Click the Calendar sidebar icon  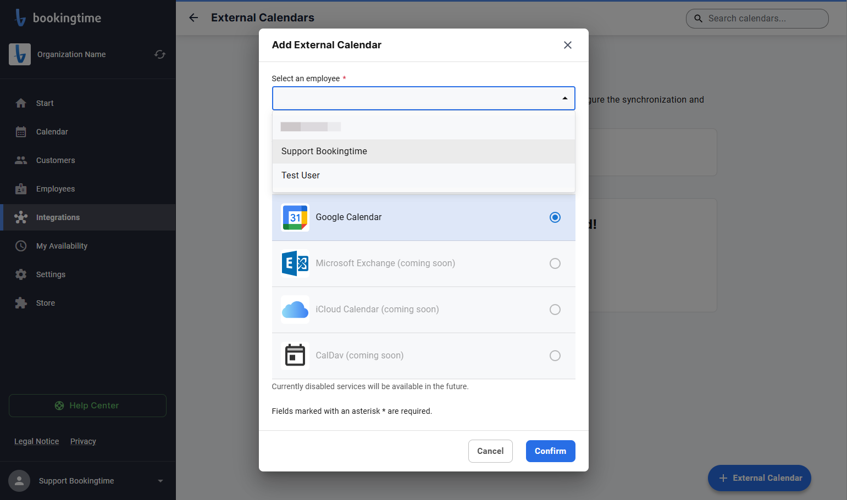pyautogui.click(x=21, y=132)
